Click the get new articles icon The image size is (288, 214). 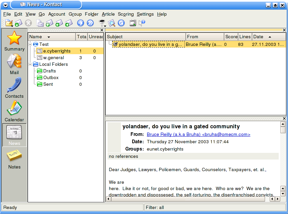[19, 23]
